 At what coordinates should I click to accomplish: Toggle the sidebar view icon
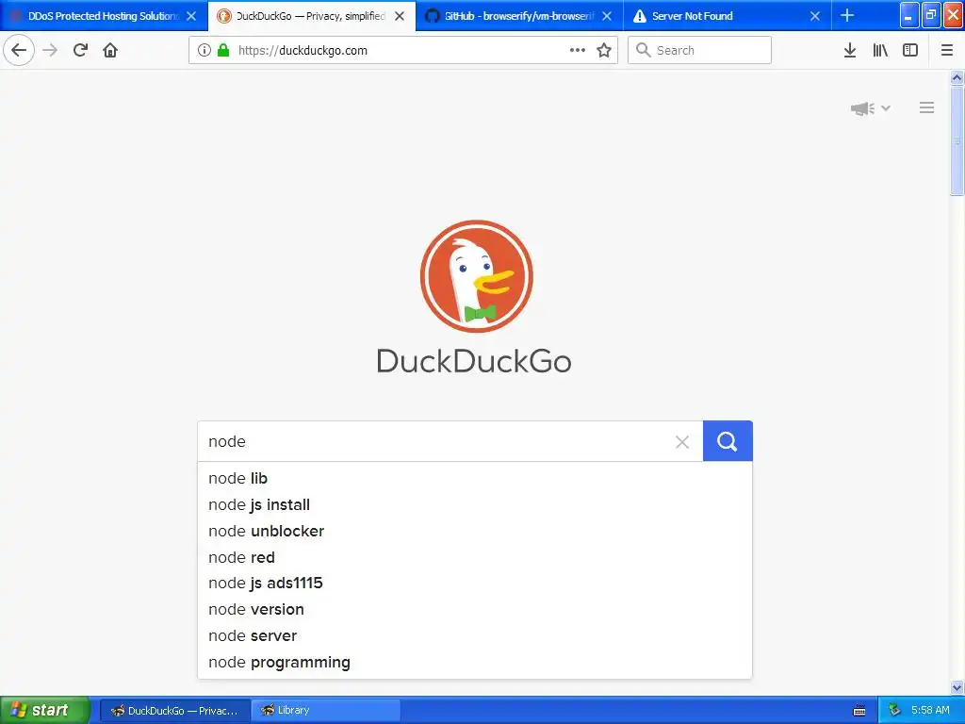[910, 50]
